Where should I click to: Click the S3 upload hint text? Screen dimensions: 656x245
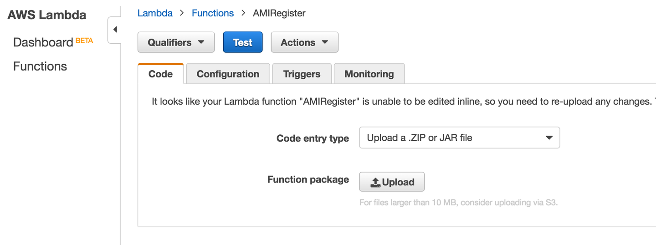click(458, 203)
